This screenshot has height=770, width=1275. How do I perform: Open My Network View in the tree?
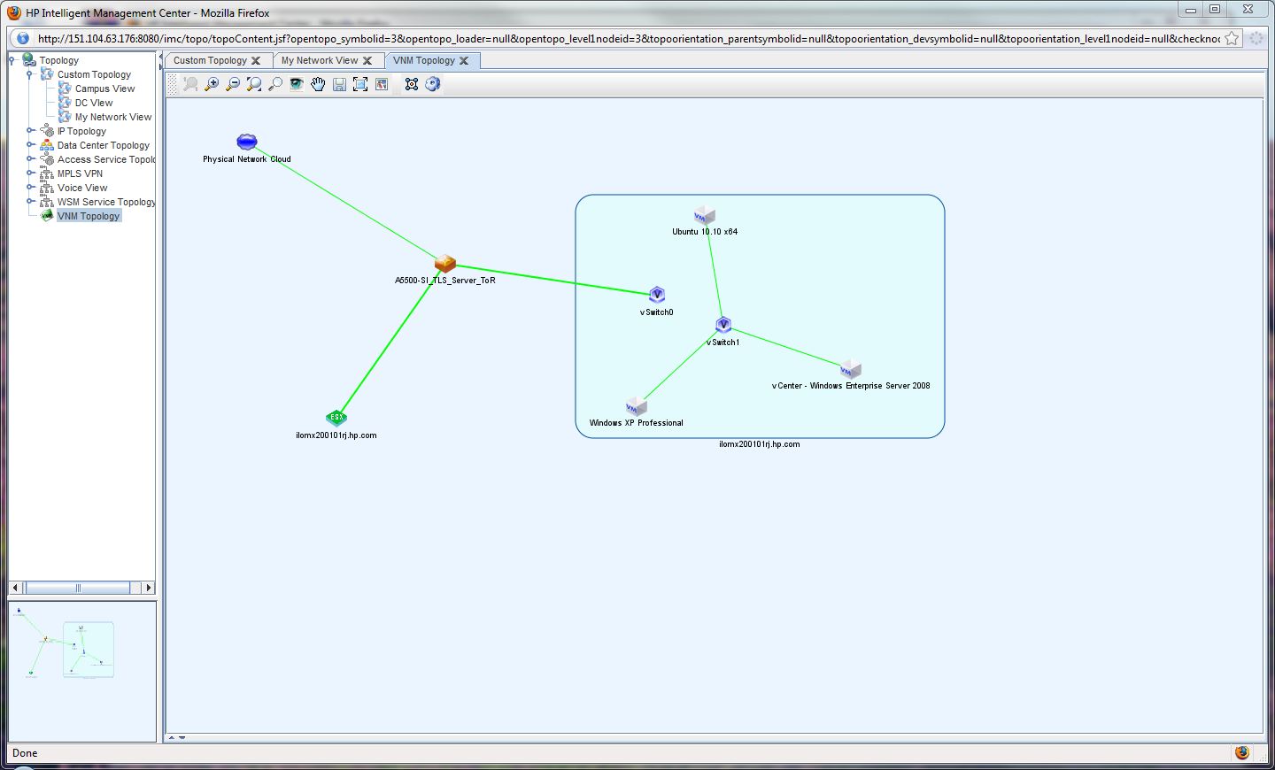[x=113, y=117]
